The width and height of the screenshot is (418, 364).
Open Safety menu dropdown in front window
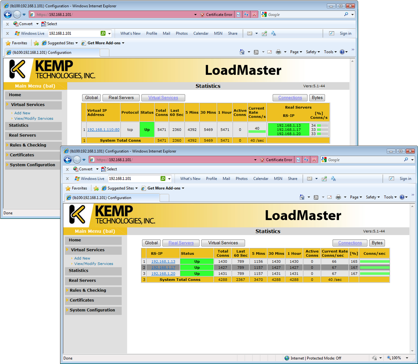pos(373,197)
